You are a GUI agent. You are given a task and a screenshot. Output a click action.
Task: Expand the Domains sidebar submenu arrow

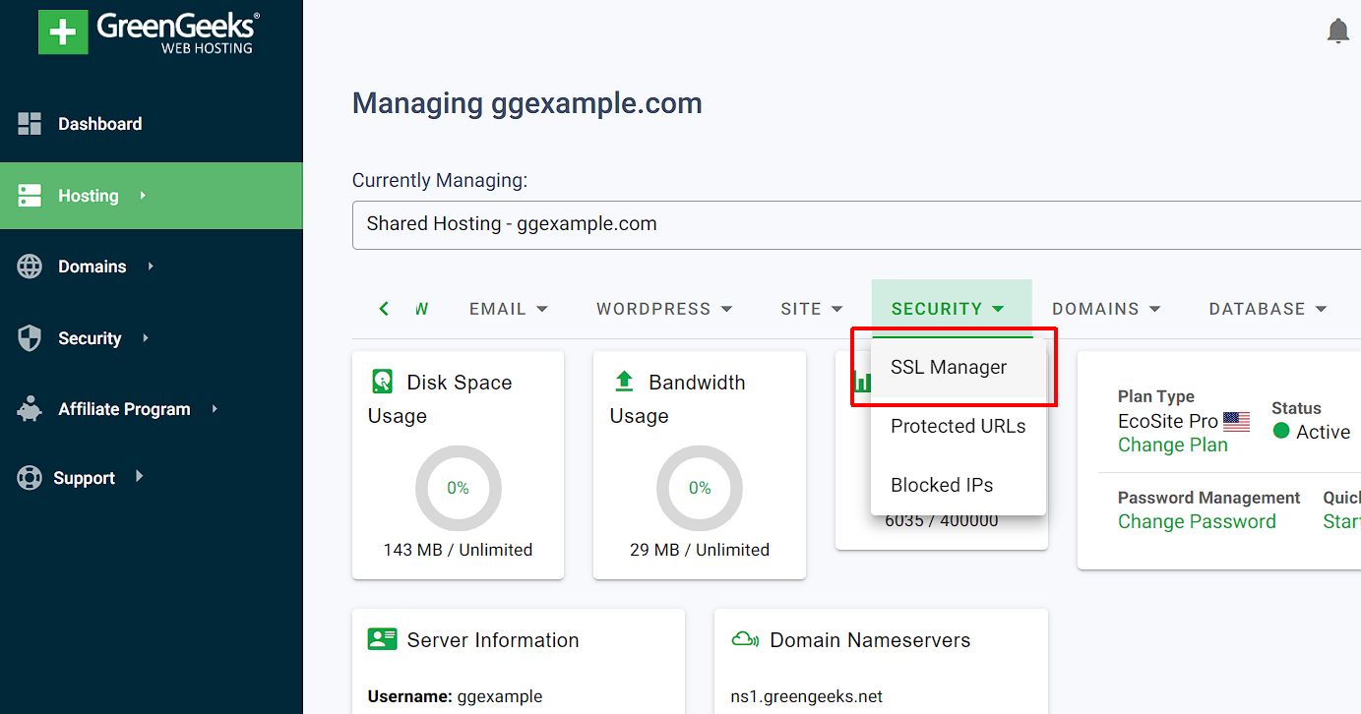[151, 266]
